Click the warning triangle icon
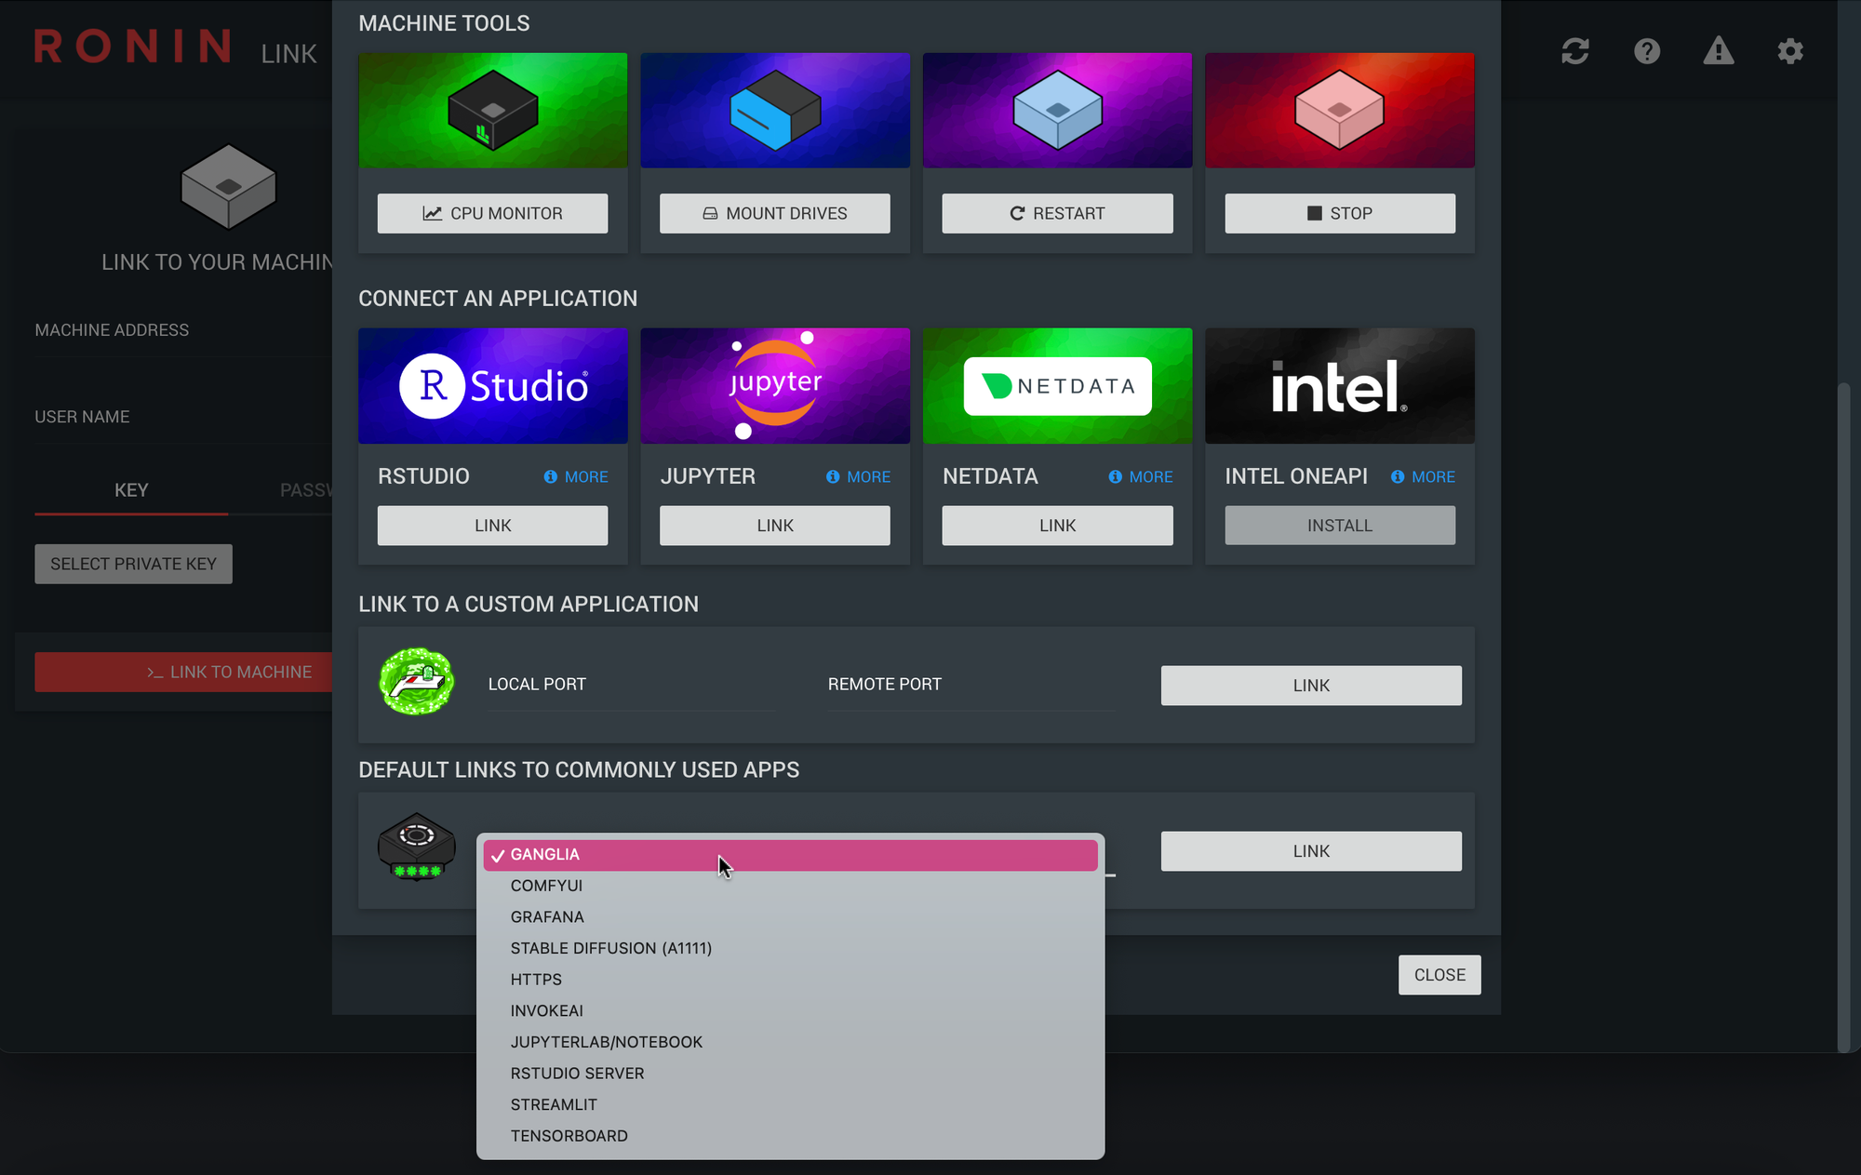This screenshot has height=1175, width=1861. point(1719,51)
